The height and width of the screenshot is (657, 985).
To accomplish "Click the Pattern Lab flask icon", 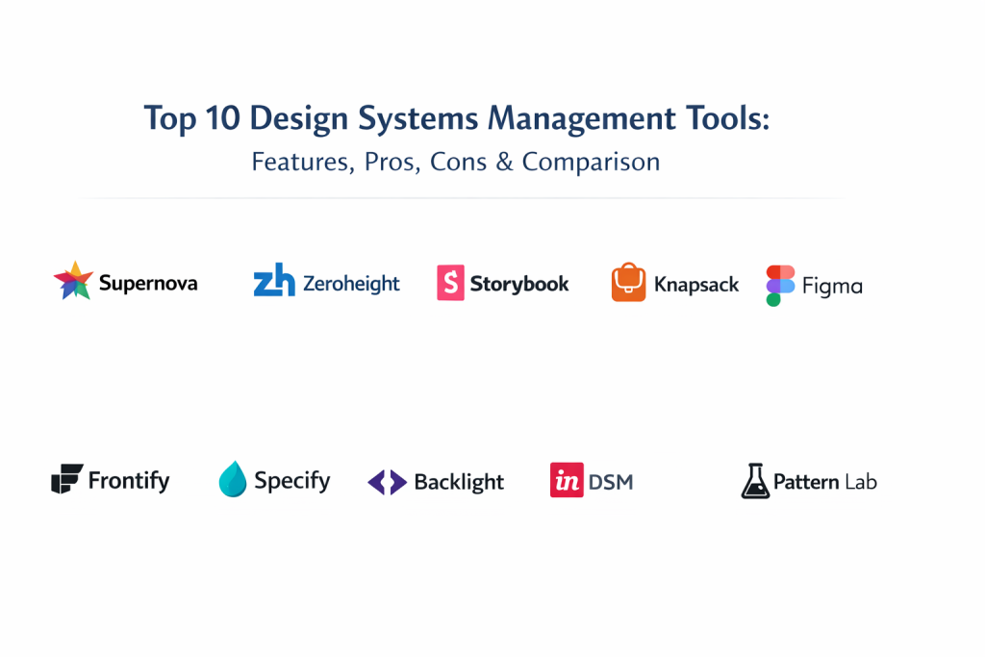I will coord(755,481).
